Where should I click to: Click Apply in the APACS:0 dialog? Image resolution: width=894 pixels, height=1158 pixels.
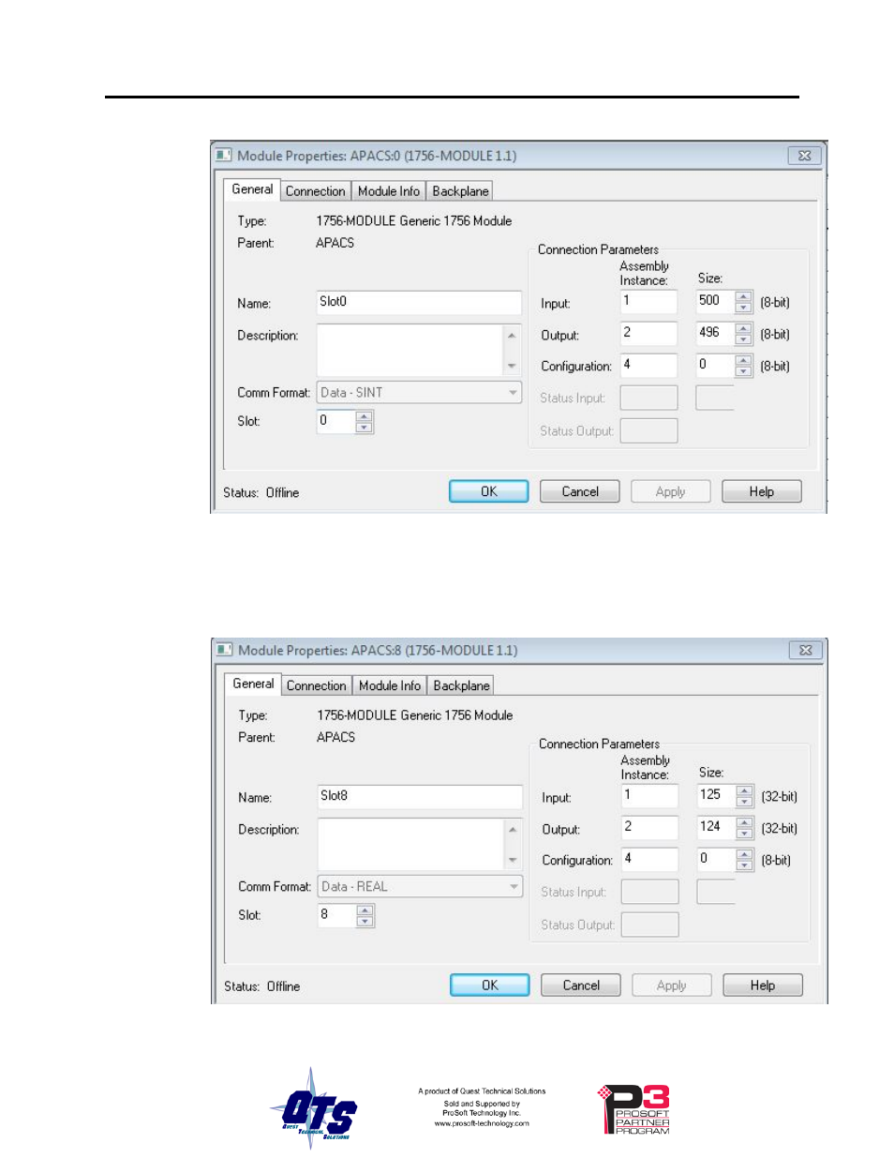[x=671, y=491]
